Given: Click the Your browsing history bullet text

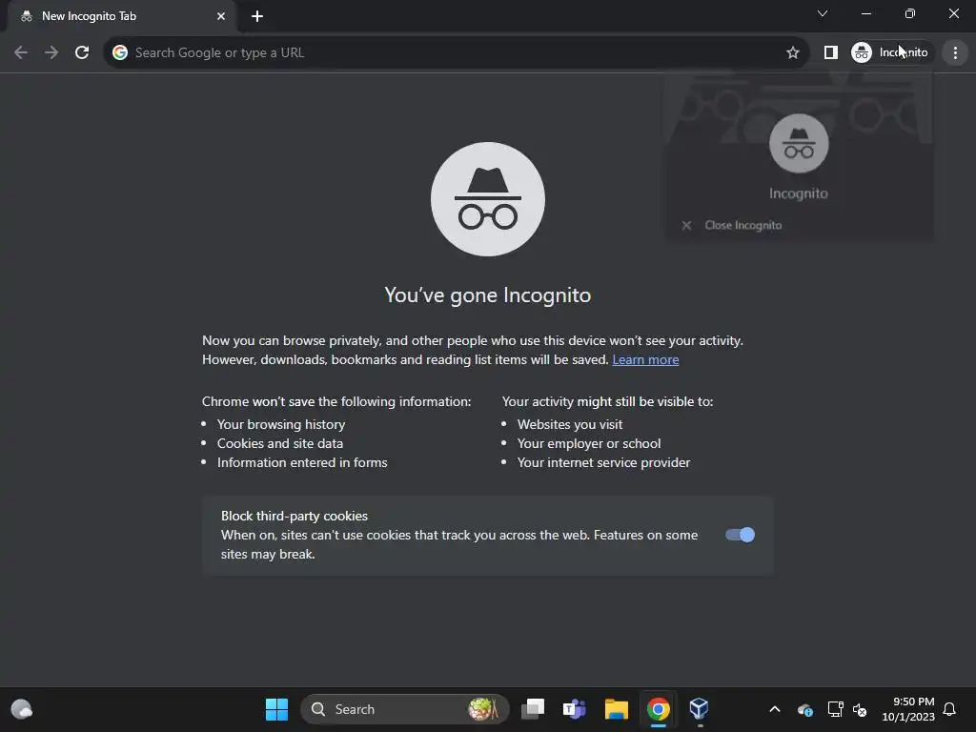Looking at the screenshot, I should (281, 424).
